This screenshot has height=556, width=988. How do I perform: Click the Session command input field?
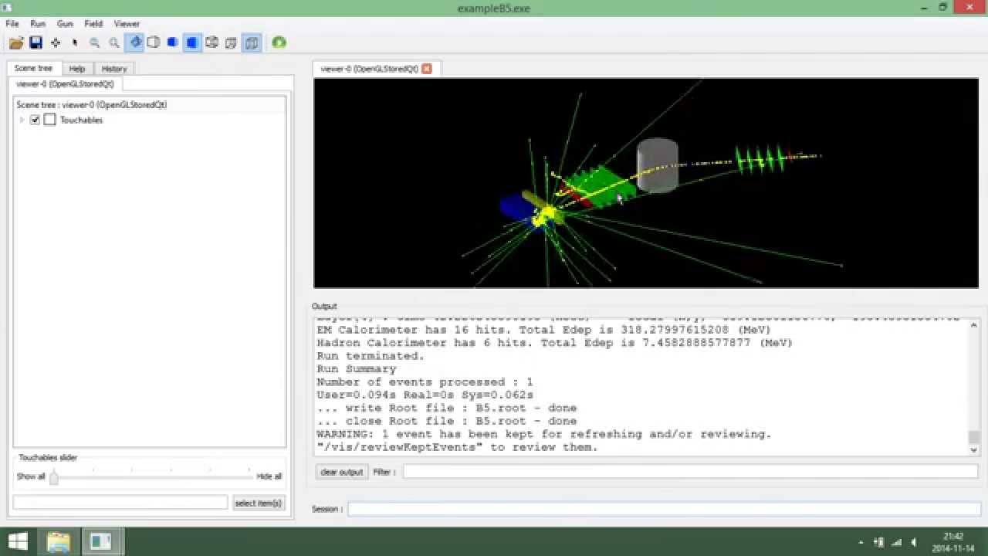[x=664, y=509]
